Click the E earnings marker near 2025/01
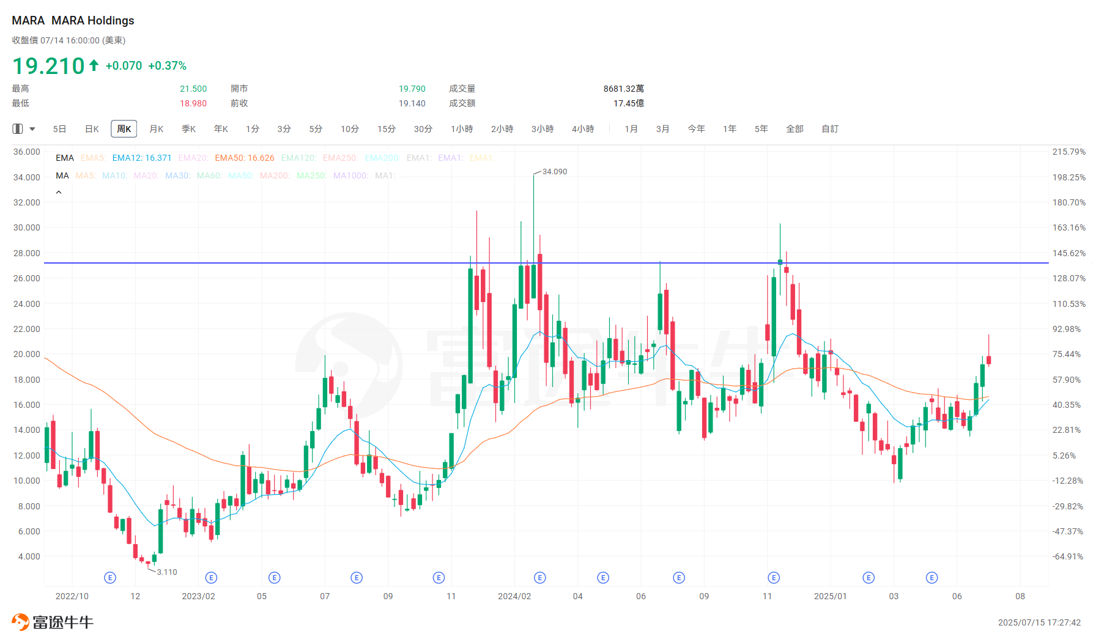Image resolution: width=1093 pixels, height=642 pixels. point(868,577)
